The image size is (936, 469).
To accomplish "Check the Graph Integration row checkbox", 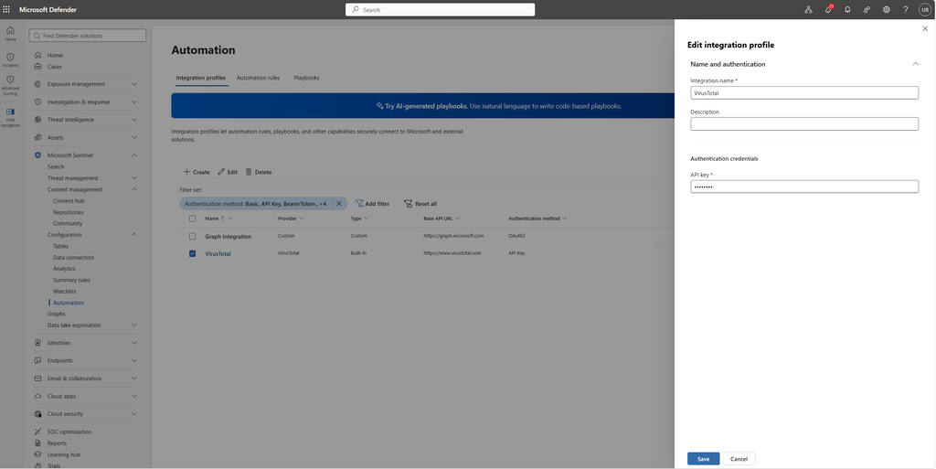I will click(192, 236).
